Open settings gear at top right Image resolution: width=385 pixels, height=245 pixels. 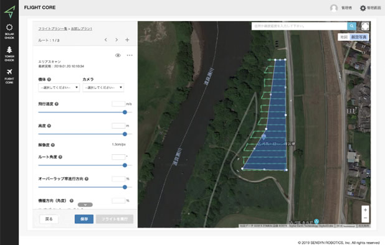pos(363,8)
